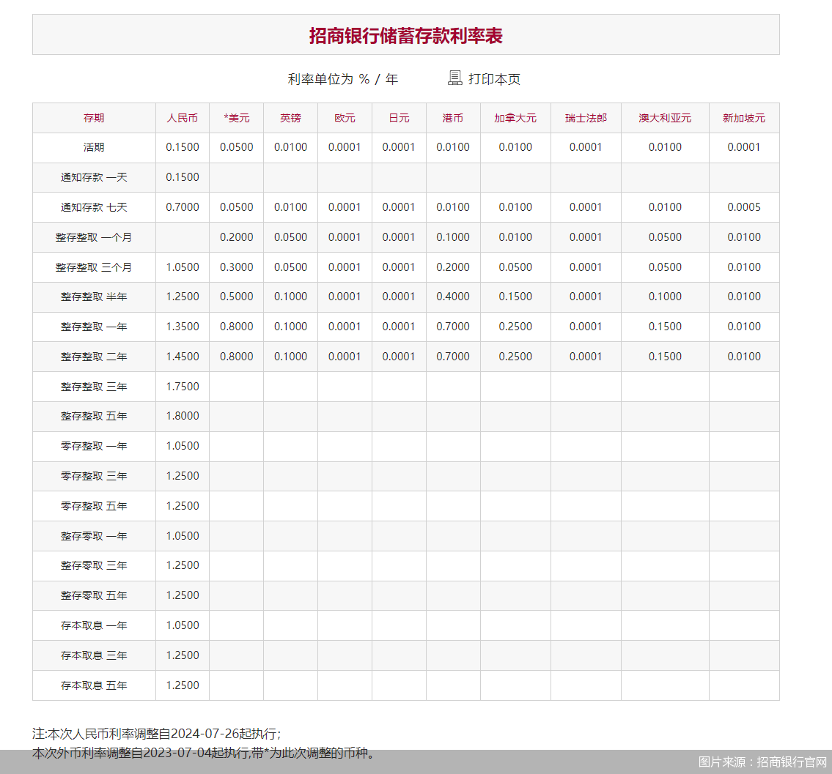Click the 1.8000 rate cell

pyautogui.click(x=182, y=416)
